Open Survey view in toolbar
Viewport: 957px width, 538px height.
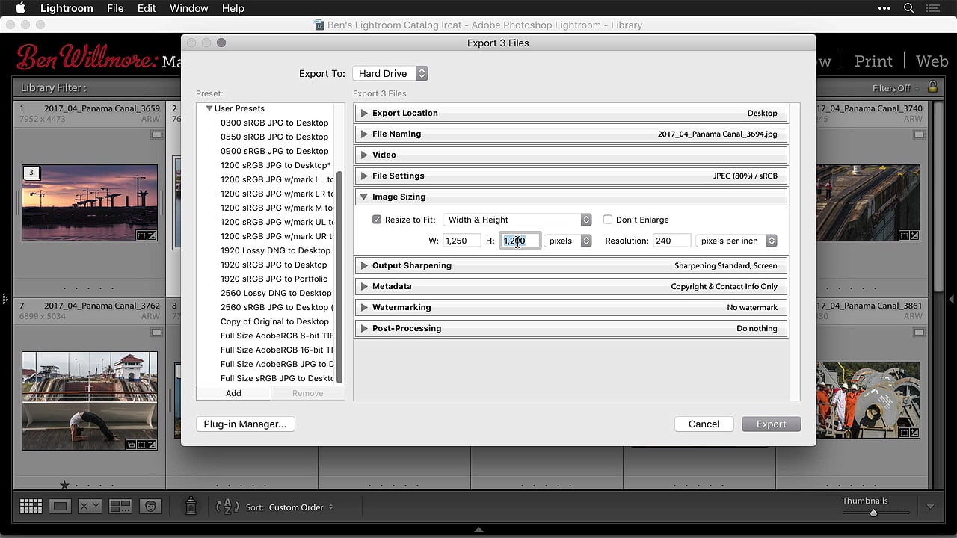(120, 507)
